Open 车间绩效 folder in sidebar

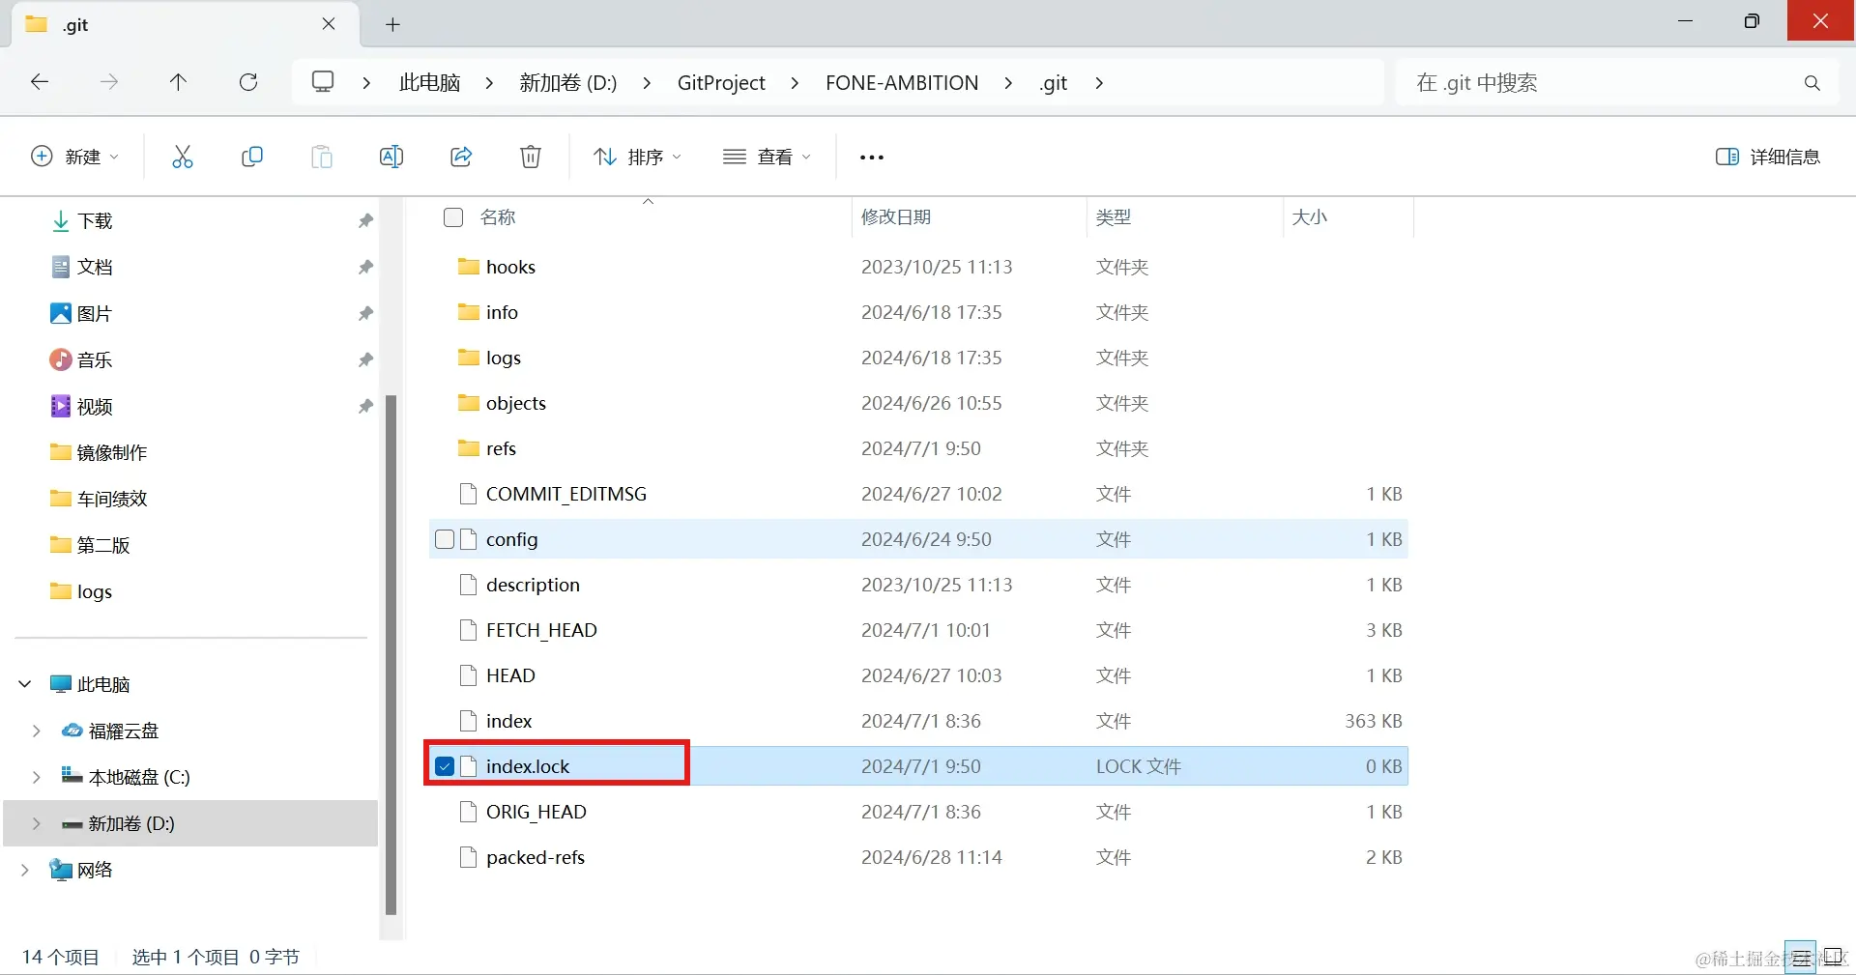coord(112,499)
